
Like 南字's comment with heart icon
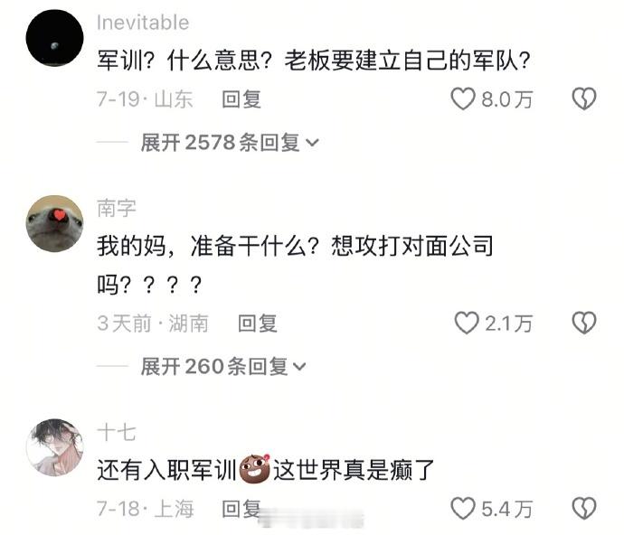tap(467, 323)
